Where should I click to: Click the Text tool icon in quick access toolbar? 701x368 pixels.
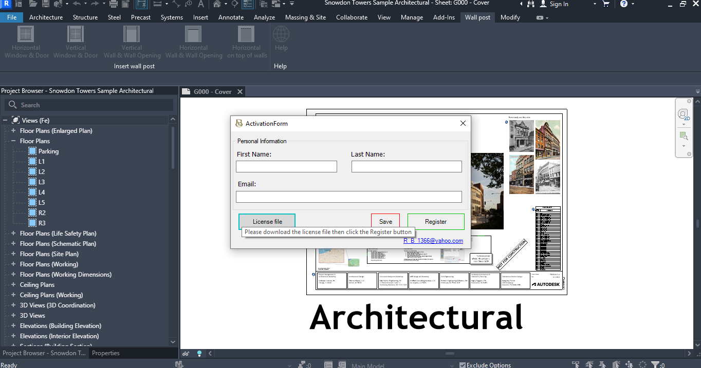tap(200, 4)
